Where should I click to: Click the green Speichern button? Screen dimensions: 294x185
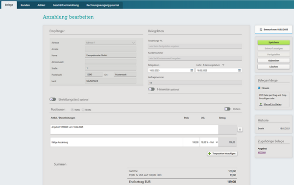pos(273,42)
